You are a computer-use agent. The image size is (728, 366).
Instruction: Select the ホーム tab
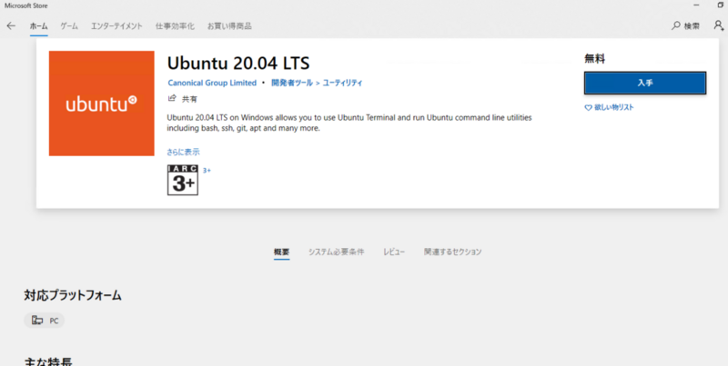click(38, 26)
